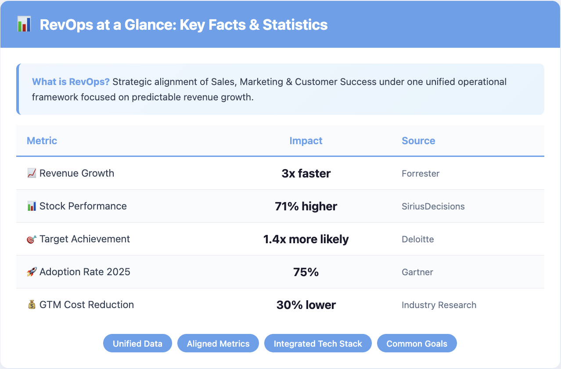
Task: Click the Impact column header
Action: coord(306,141)
